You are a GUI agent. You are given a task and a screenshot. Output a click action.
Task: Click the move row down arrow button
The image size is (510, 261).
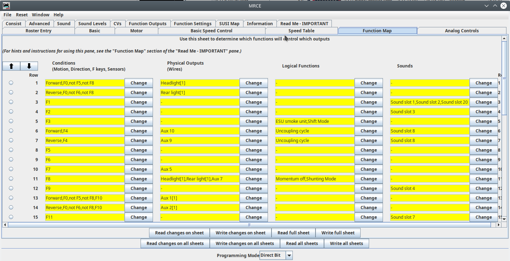pyautogui.click(x=29, y=66)
